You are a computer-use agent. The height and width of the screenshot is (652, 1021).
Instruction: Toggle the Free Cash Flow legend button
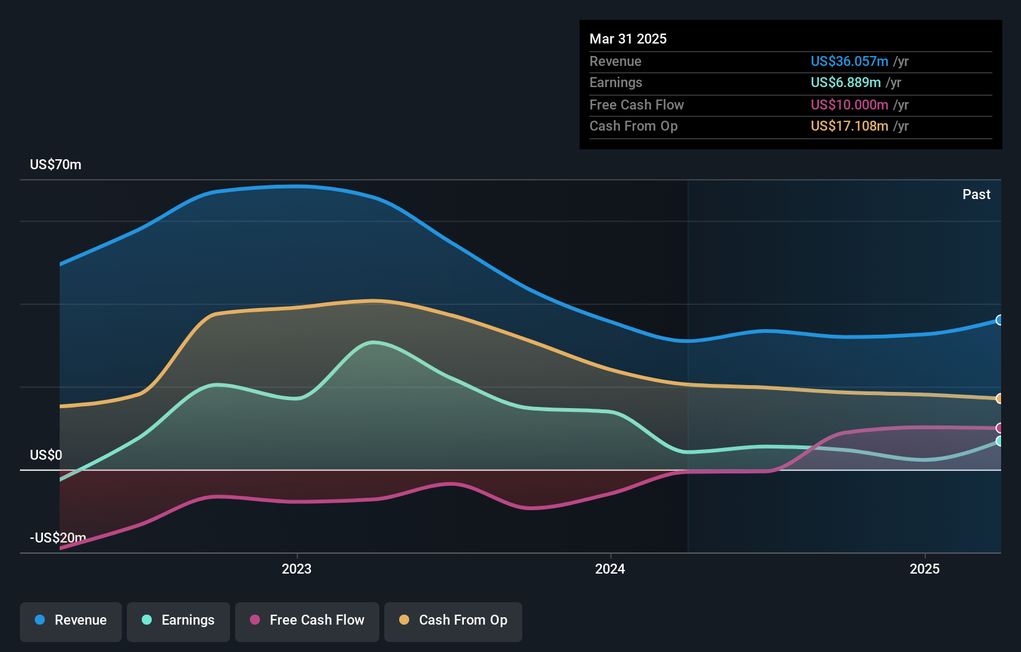(x=307, y=622)
